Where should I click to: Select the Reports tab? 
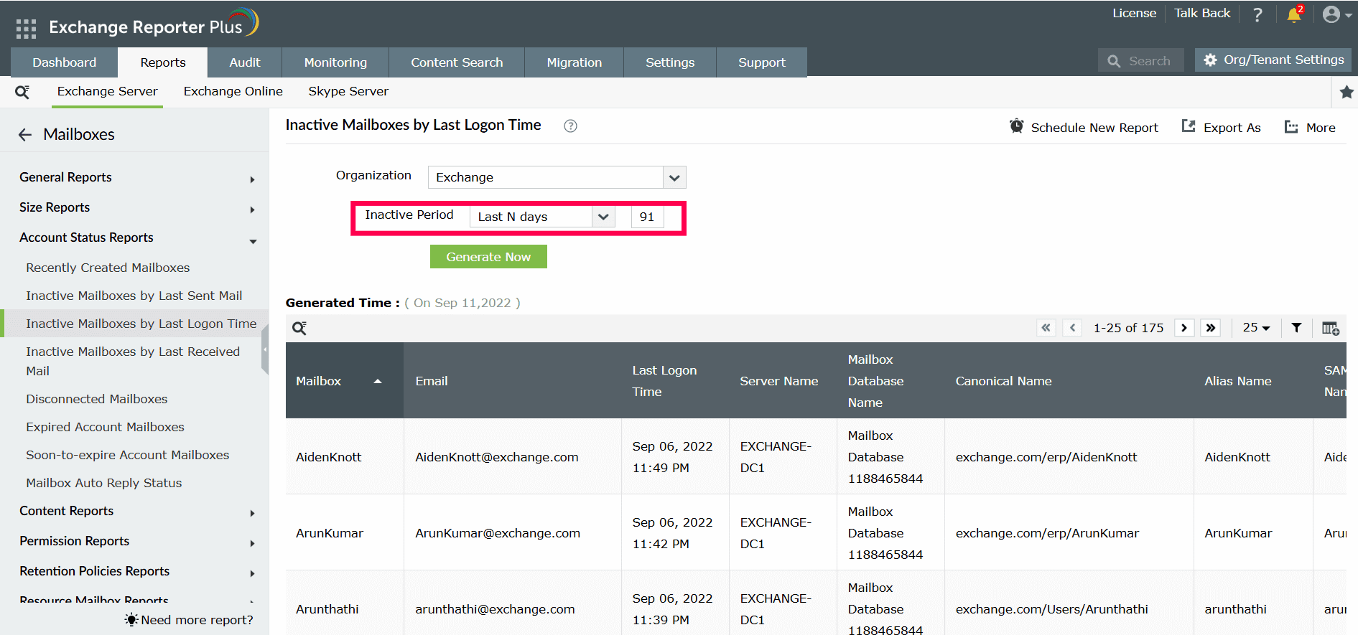coord(163,62)
